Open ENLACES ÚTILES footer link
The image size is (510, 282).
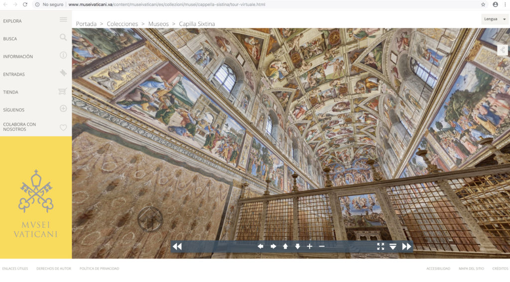pos(15,269)
